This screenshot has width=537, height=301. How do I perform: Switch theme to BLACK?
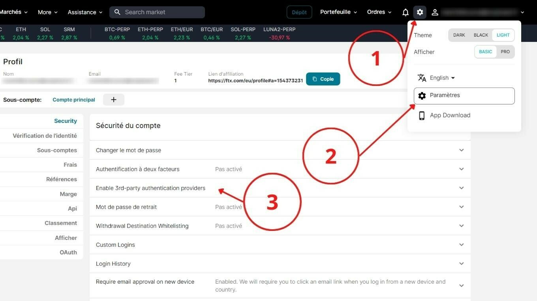pyautogui.click(x=481, y=35)
